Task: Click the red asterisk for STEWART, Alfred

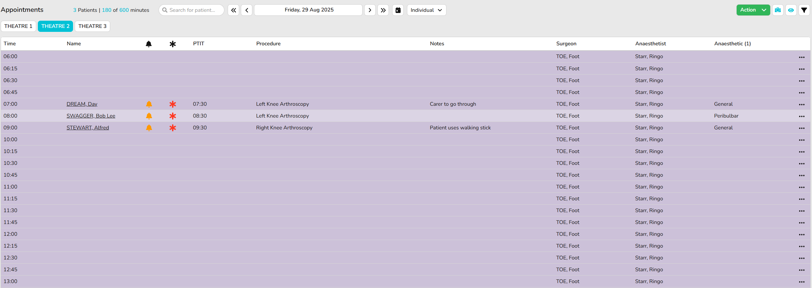Action: pos(172,128)
